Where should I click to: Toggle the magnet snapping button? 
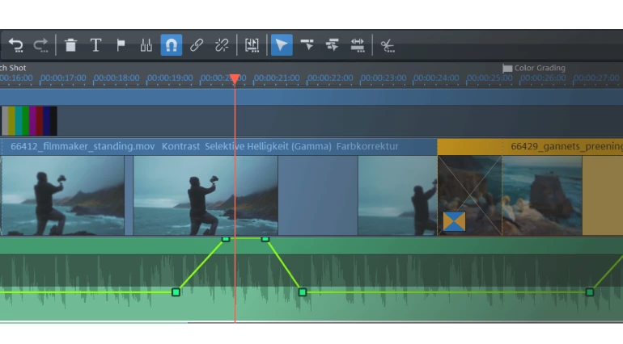[171, 45]
